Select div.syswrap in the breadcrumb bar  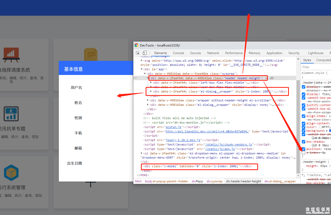pyautogui.click(x=214, y=181)
